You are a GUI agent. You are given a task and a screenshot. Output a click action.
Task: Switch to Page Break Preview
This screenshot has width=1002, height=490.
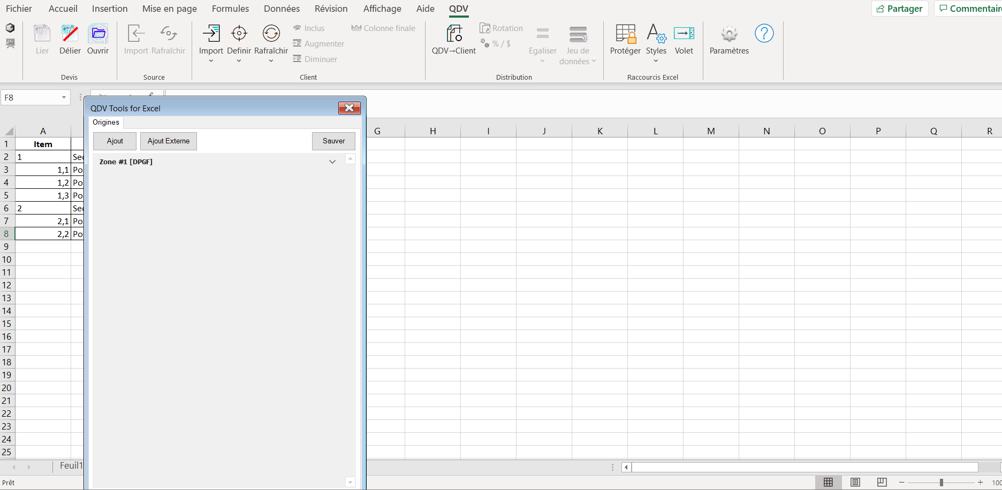pos(882,483)
